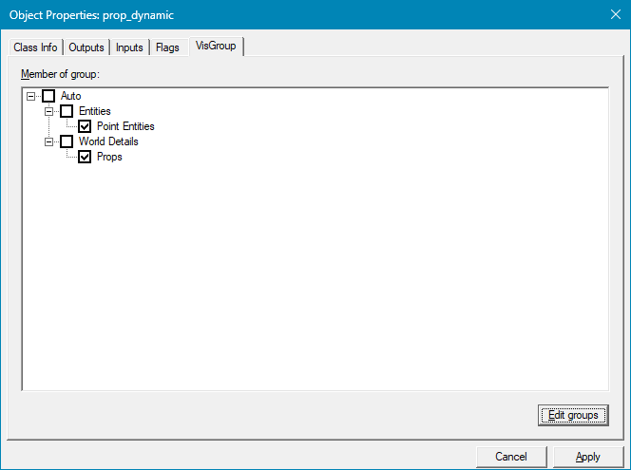Click the Cancel button

tap(511, 457)
